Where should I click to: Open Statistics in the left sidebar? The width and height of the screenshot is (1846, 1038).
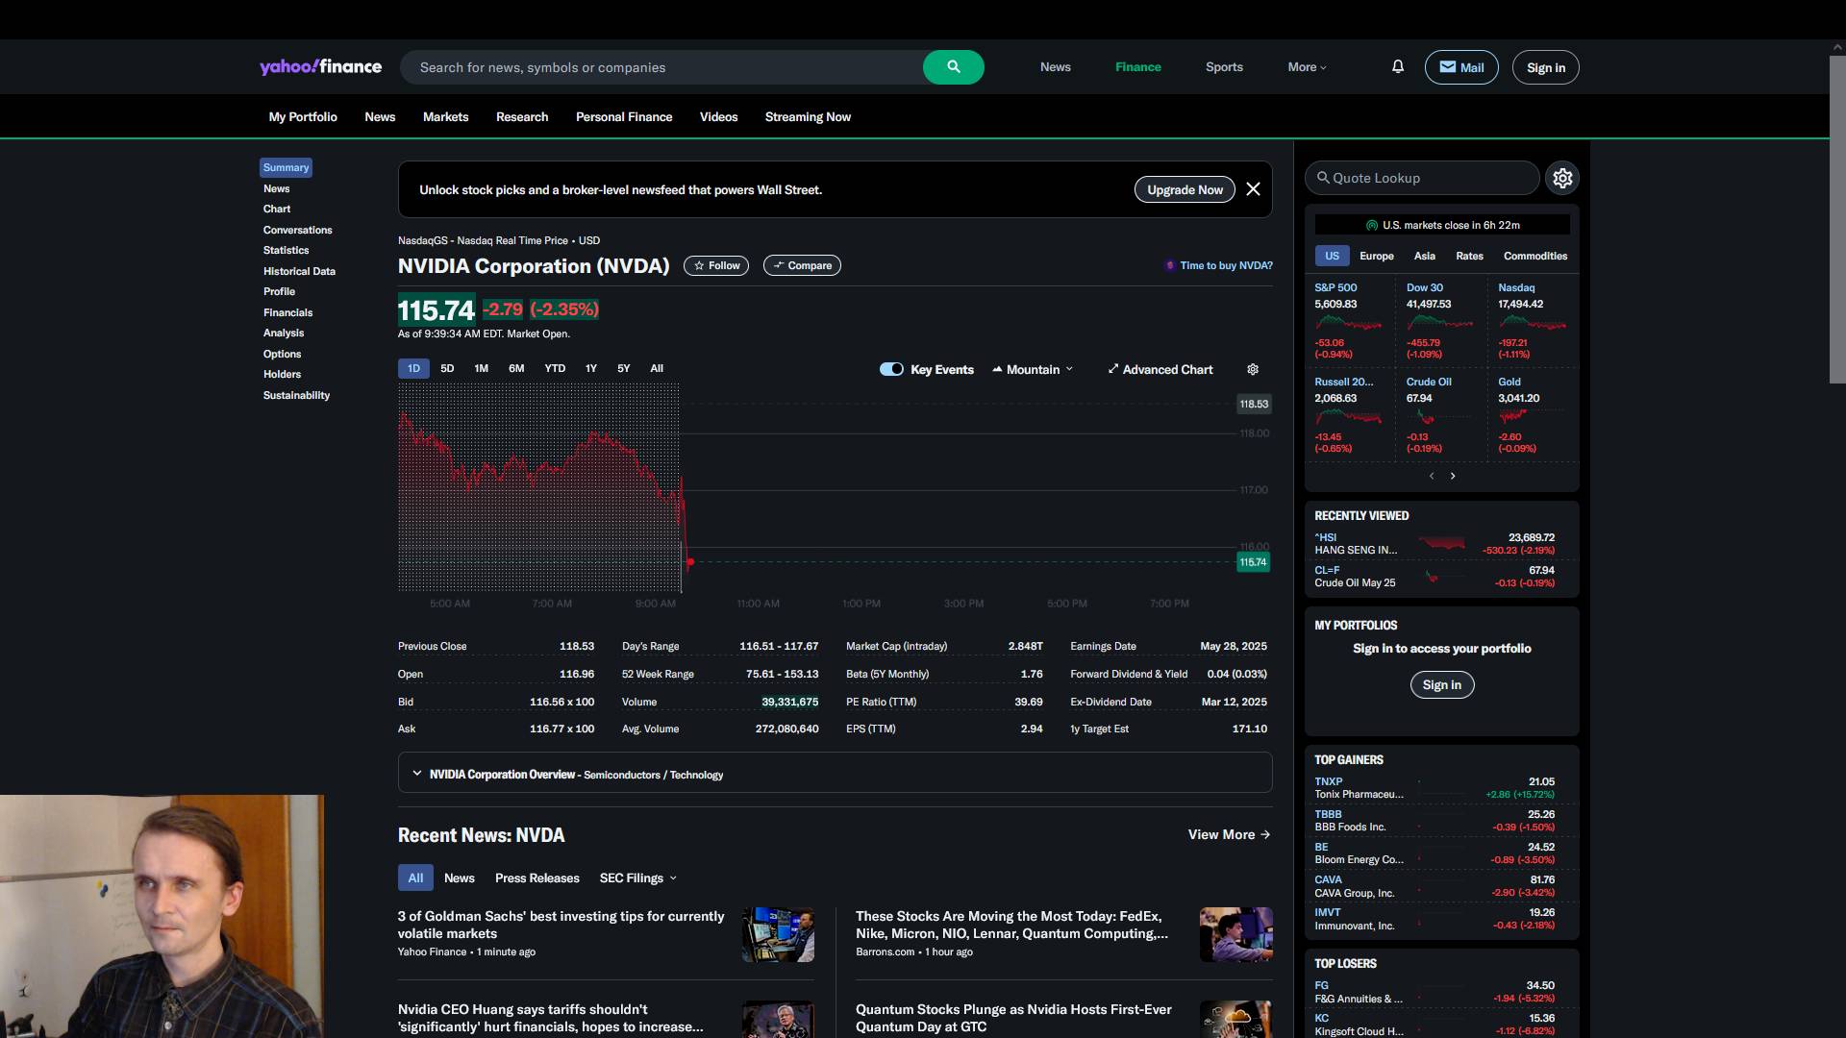click(x=286, y=250)
